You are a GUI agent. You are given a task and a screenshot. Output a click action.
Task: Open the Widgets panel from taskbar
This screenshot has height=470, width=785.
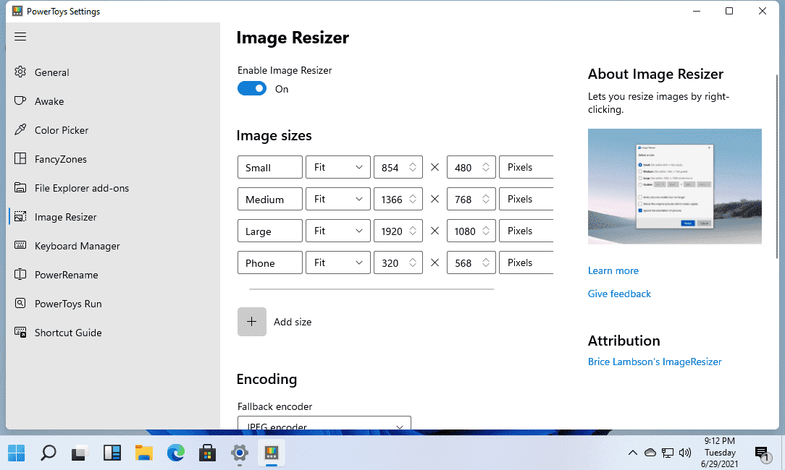click(x=112, y=453)
